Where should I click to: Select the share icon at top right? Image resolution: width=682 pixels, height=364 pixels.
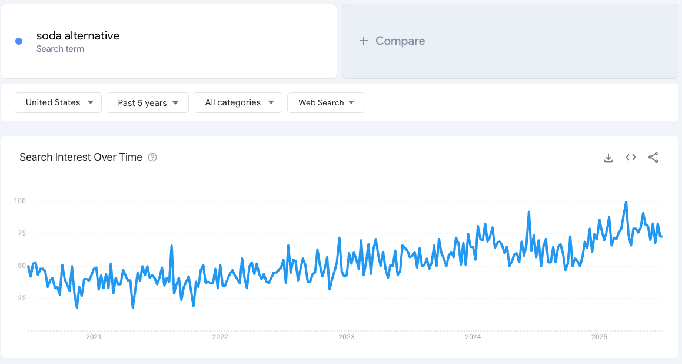653,157
